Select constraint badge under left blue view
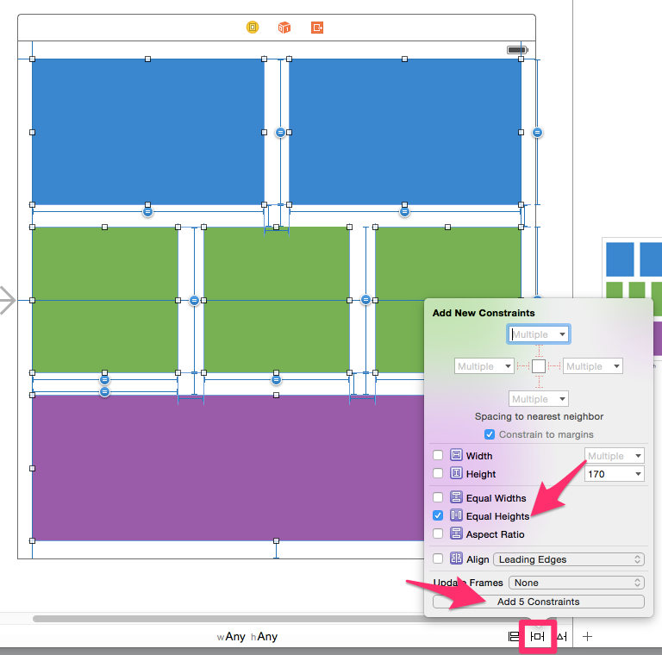This screenshot has width=662, height=655. point(147,212)
